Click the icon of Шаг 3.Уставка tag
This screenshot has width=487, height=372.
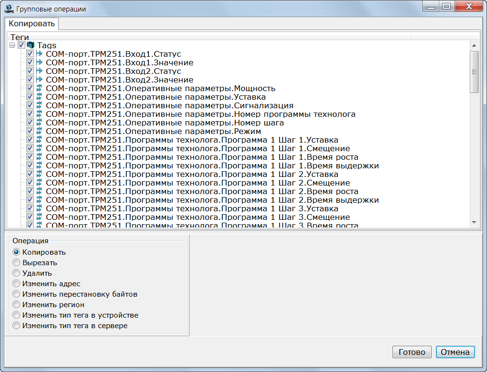(x=39, y=208)
